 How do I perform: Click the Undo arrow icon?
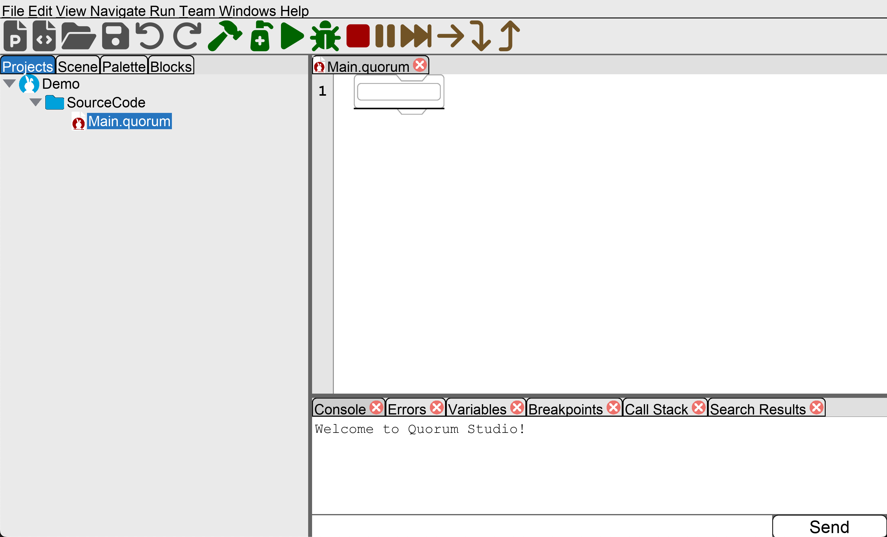[x=150, y=36]
